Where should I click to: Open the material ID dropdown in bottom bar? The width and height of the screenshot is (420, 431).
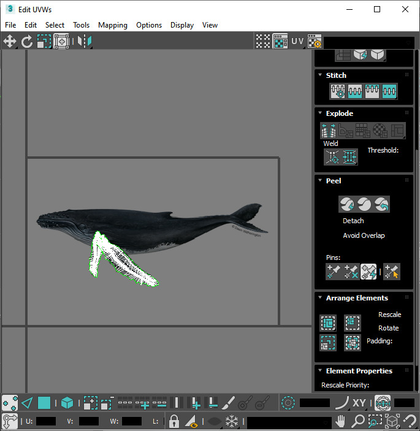pyautogui.click(x=289, y=422)
